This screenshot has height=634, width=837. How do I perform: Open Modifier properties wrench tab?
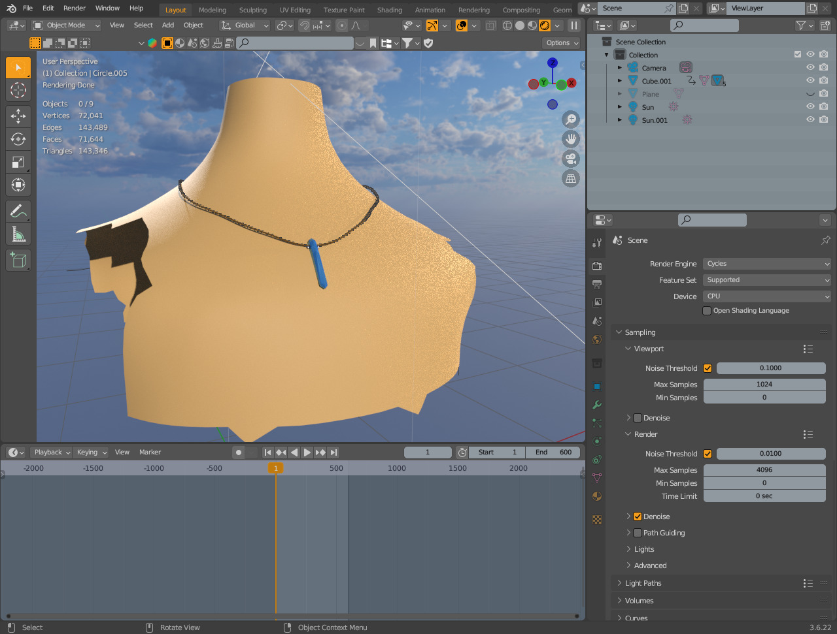(597, 405)
